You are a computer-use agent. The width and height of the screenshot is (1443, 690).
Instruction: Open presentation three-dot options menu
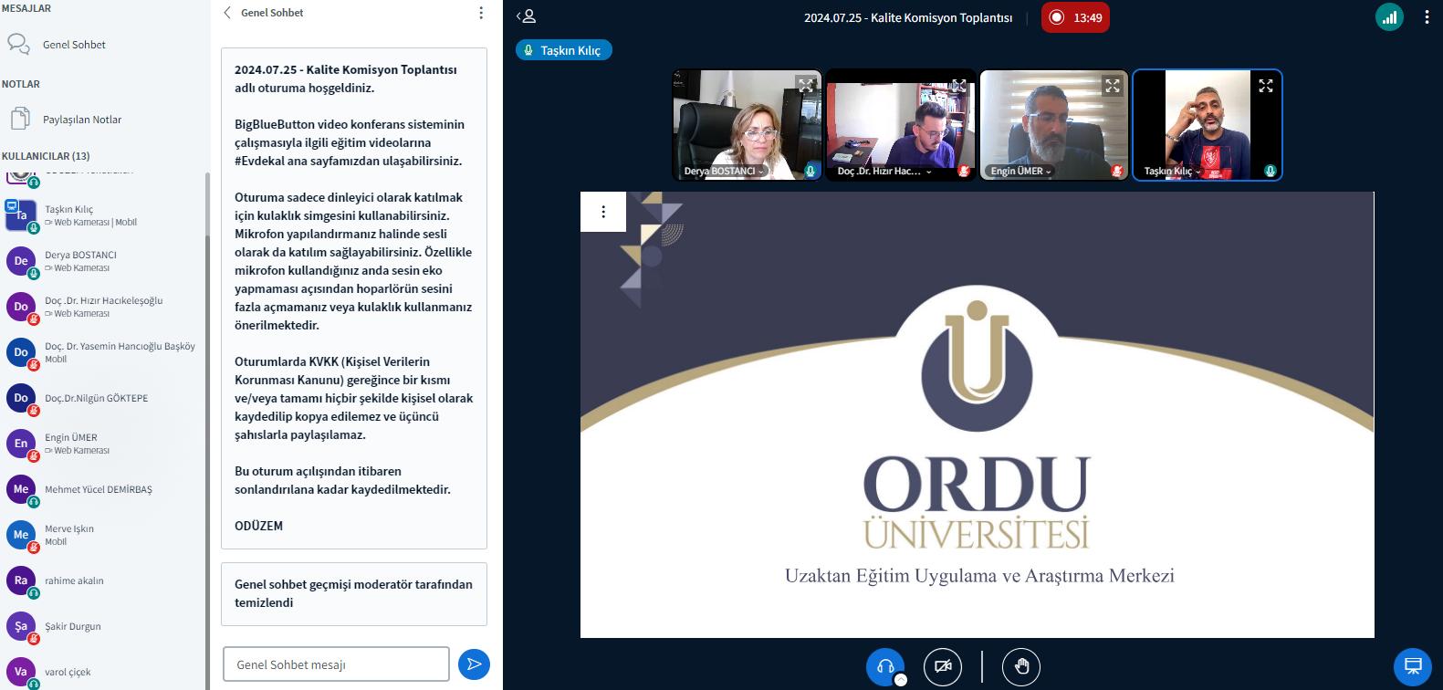(x=603, y=212)
